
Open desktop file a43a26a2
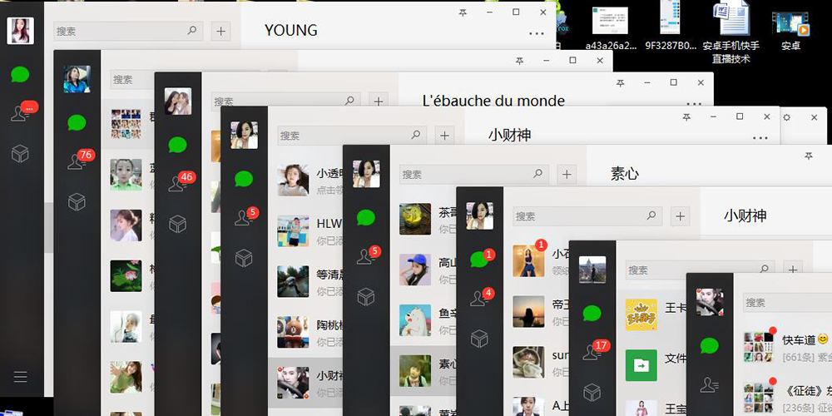coord(611,29)
